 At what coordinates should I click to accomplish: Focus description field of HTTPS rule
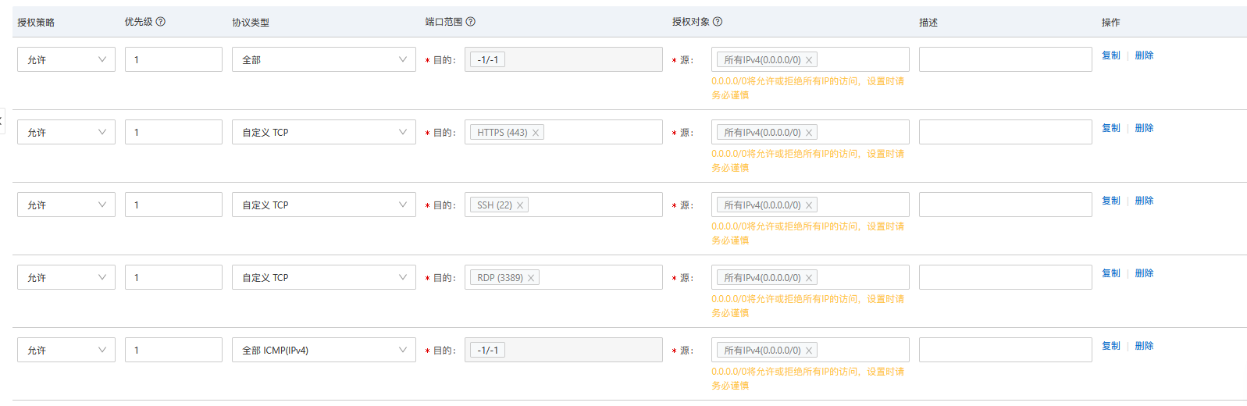pyautogui.click(x=1006, y=132)
